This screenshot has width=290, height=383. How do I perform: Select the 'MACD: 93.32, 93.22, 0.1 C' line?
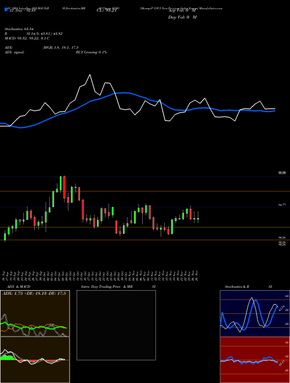coord(27,38)
